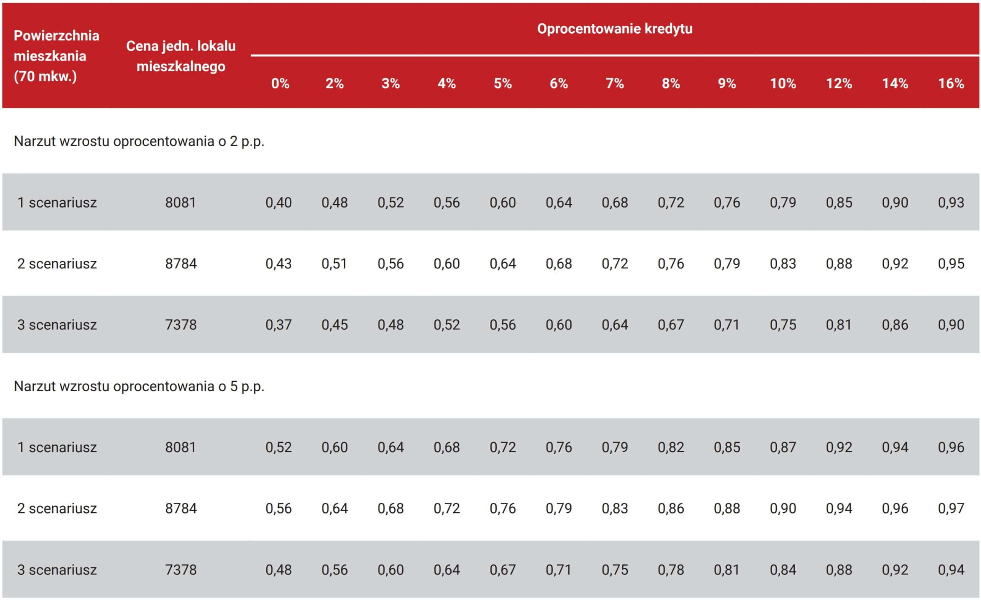Click the 10% interest rate header

coord(783,83)
